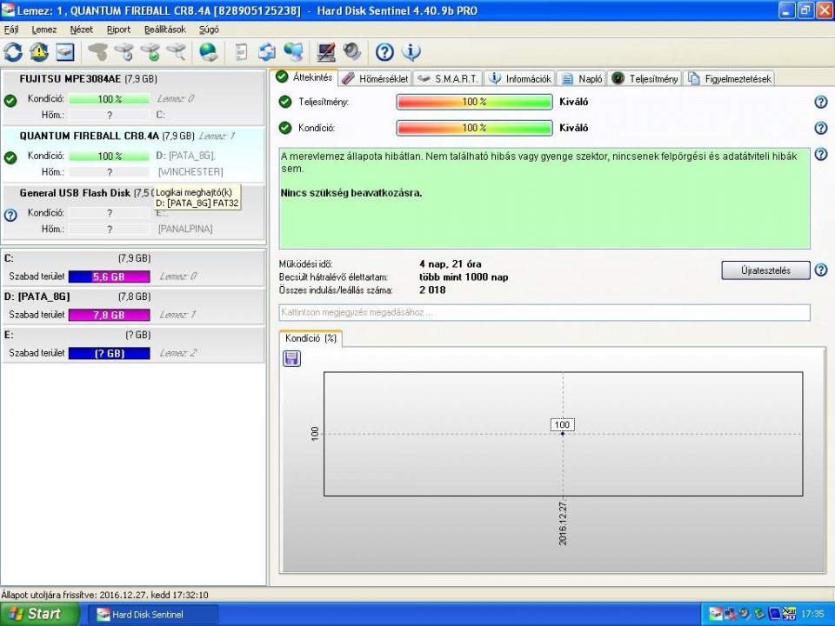Save the Kondíció graph using floppy icon
The image size is (835, 626).
click(292, 358)
